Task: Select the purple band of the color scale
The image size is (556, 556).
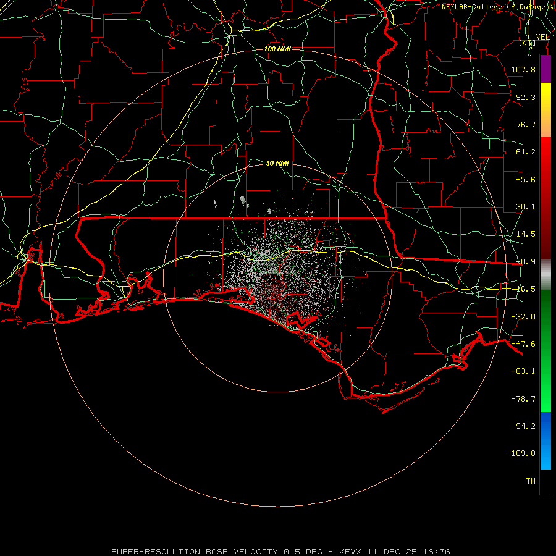Action: [x=545, y=69]
